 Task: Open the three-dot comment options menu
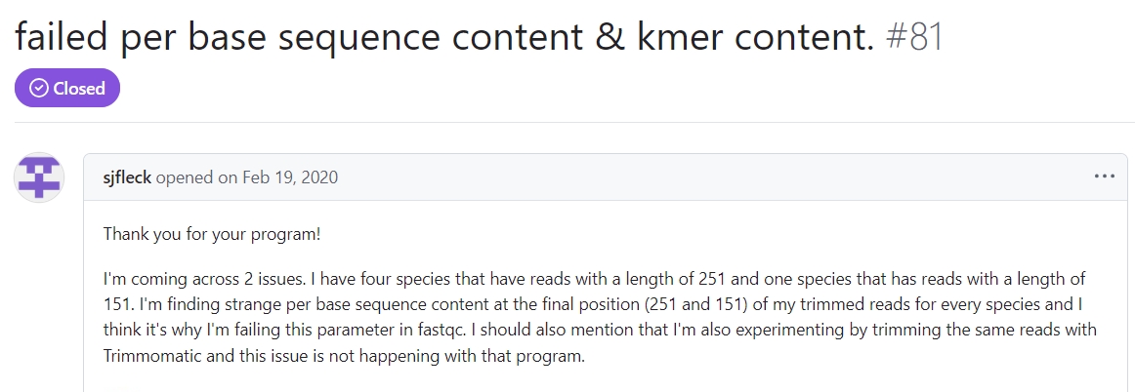pyautogui.click(x=1104, y=176)
